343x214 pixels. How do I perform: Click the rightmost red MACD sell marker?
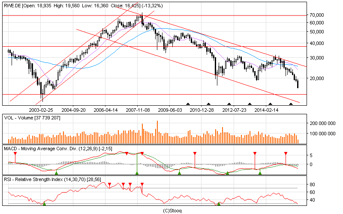click(x=286, y=154)
